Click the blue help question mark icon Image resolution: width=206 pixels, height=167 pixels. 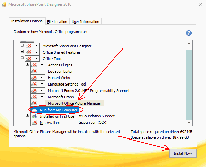click(x=188, y=33)
